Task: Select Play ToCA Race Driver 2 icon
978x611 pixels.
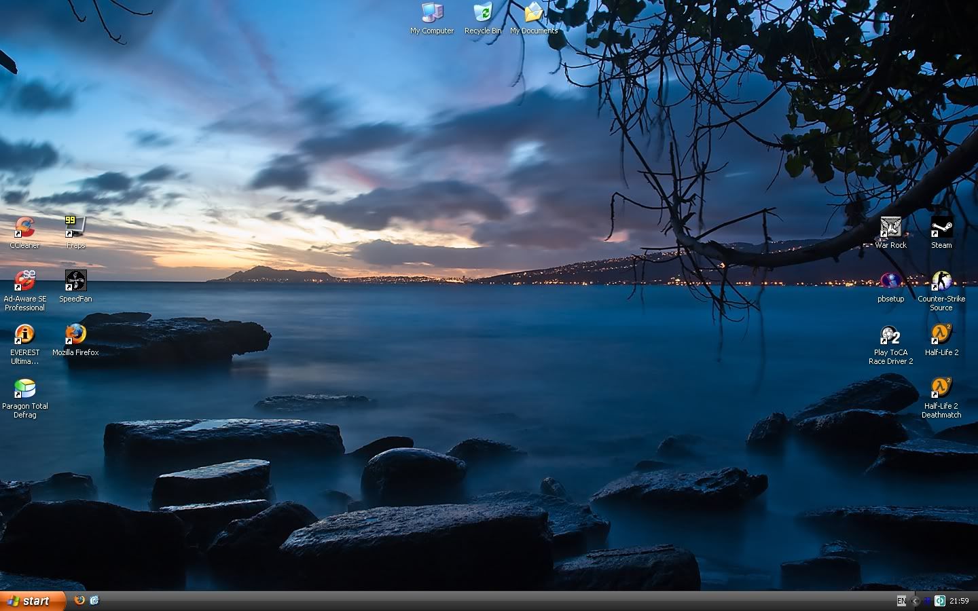Action: click(x=890, y=334)
